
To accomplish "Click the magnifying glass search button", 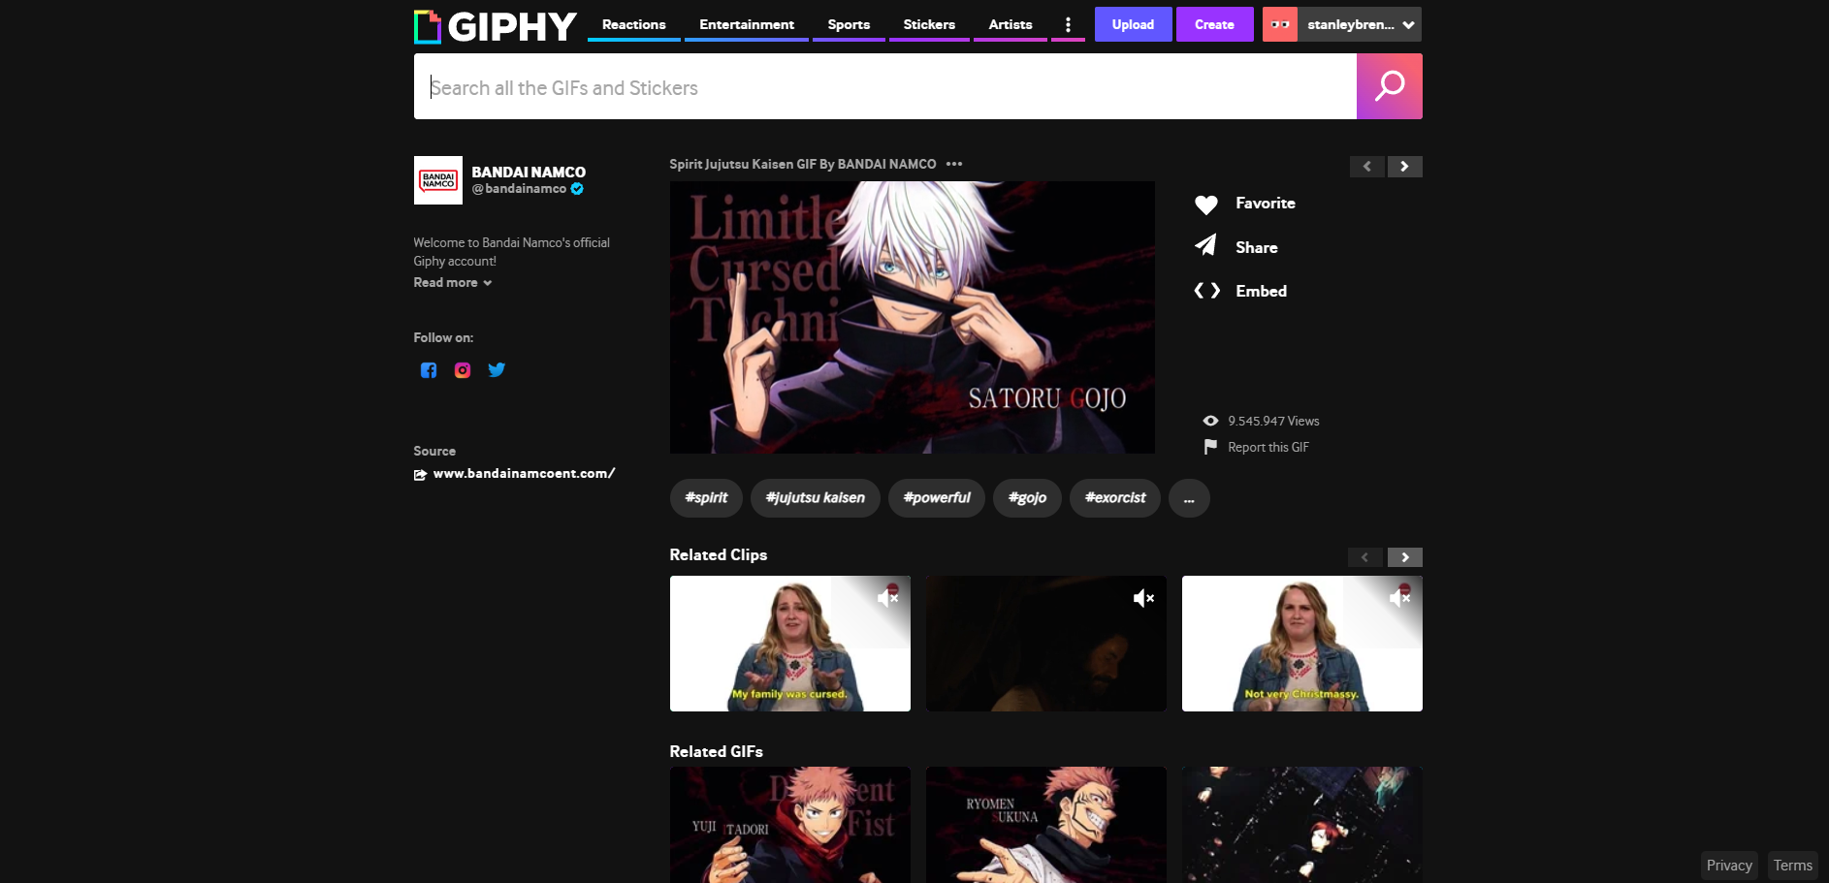I will point(1389,86).
